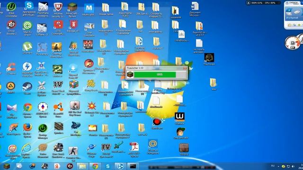Viewport: 303px width, 170px height.
Task: Open Internet Explorer desktop shortcut
Action: (27, 148)
